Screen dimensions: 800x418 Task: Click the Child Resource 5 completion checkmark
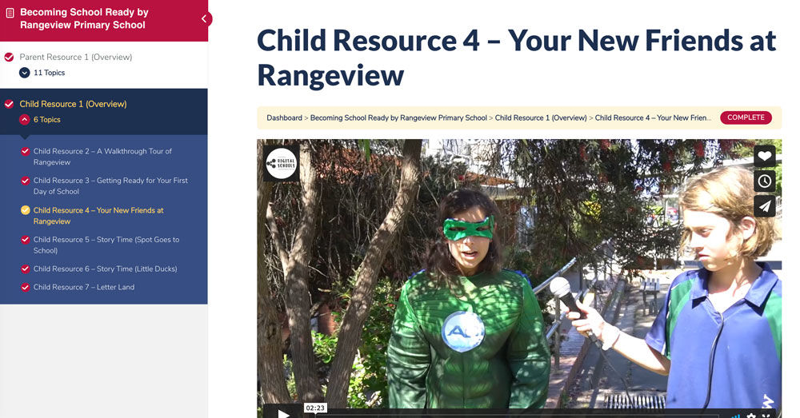click(x=25, y=240)
